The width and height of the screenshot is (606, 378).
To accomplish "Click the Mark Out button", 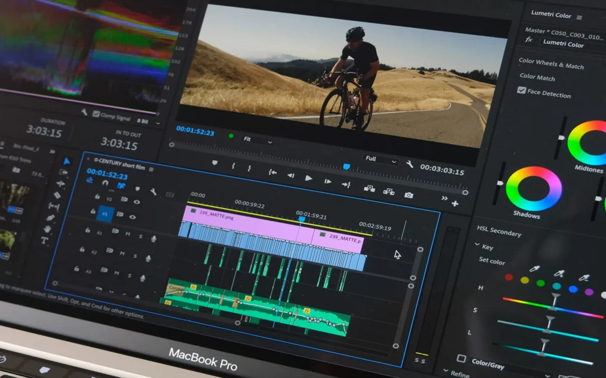I will pos(249,168).
